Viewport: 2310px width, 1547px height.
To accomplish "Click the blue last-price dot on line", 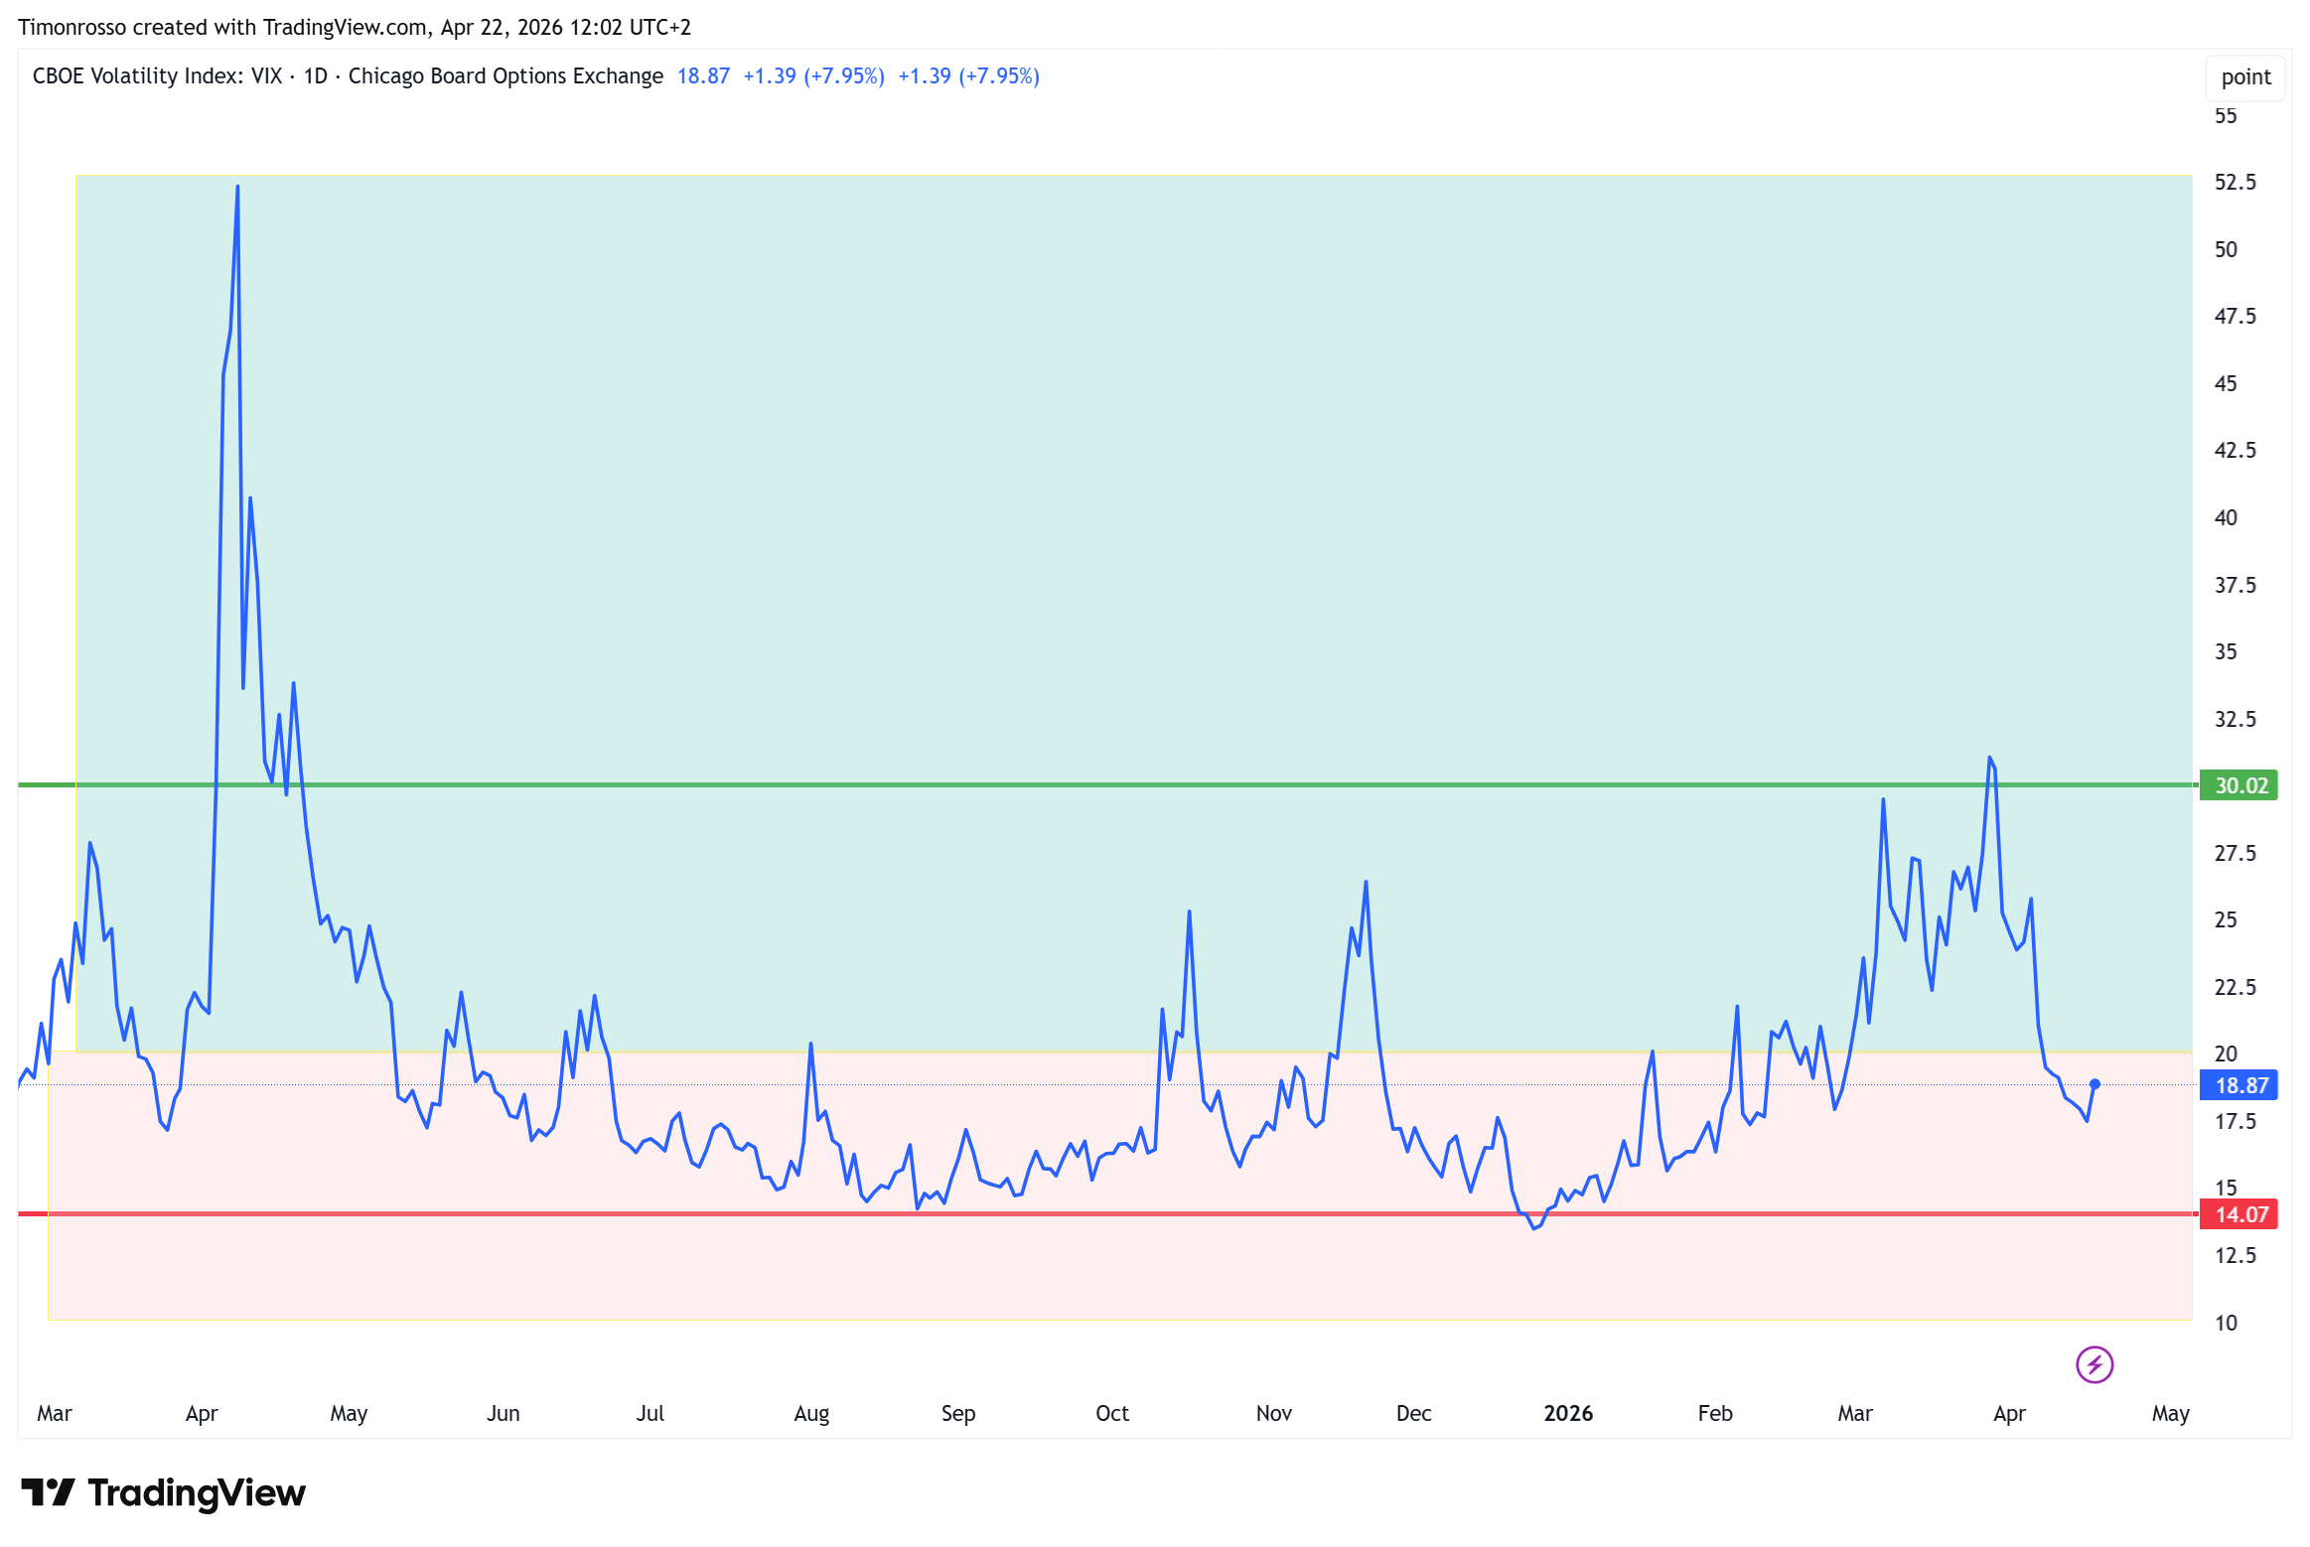I will click(2094, 1084).
